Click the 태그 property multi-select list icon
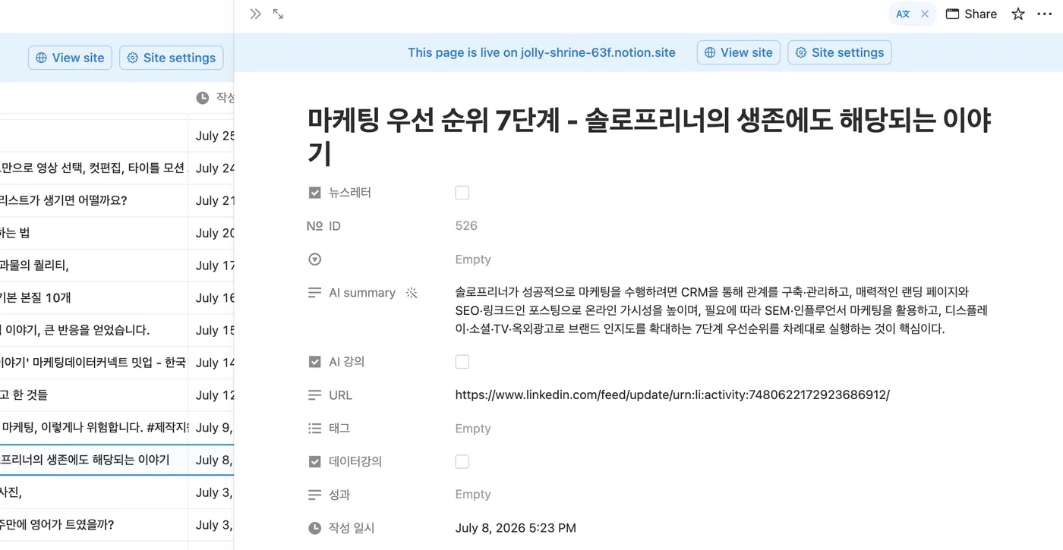The width and height of the screenshot is (1063, 550). pos(315,429)
